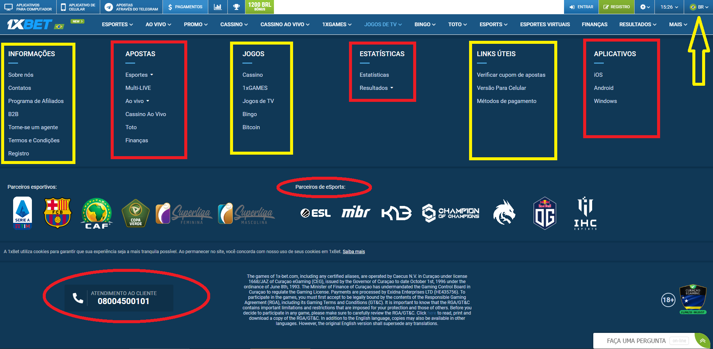Open iOS app link

pos(598,75)
